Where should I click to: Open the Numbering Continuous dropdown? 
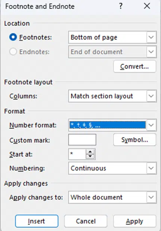[112, 168]
